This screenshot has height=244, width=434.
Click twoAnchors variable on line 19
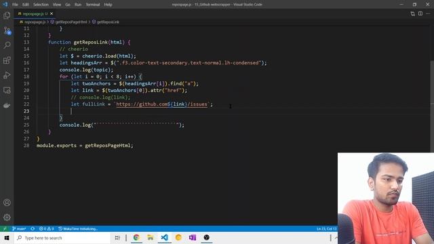pyautogui.click(x=96, y=83)
